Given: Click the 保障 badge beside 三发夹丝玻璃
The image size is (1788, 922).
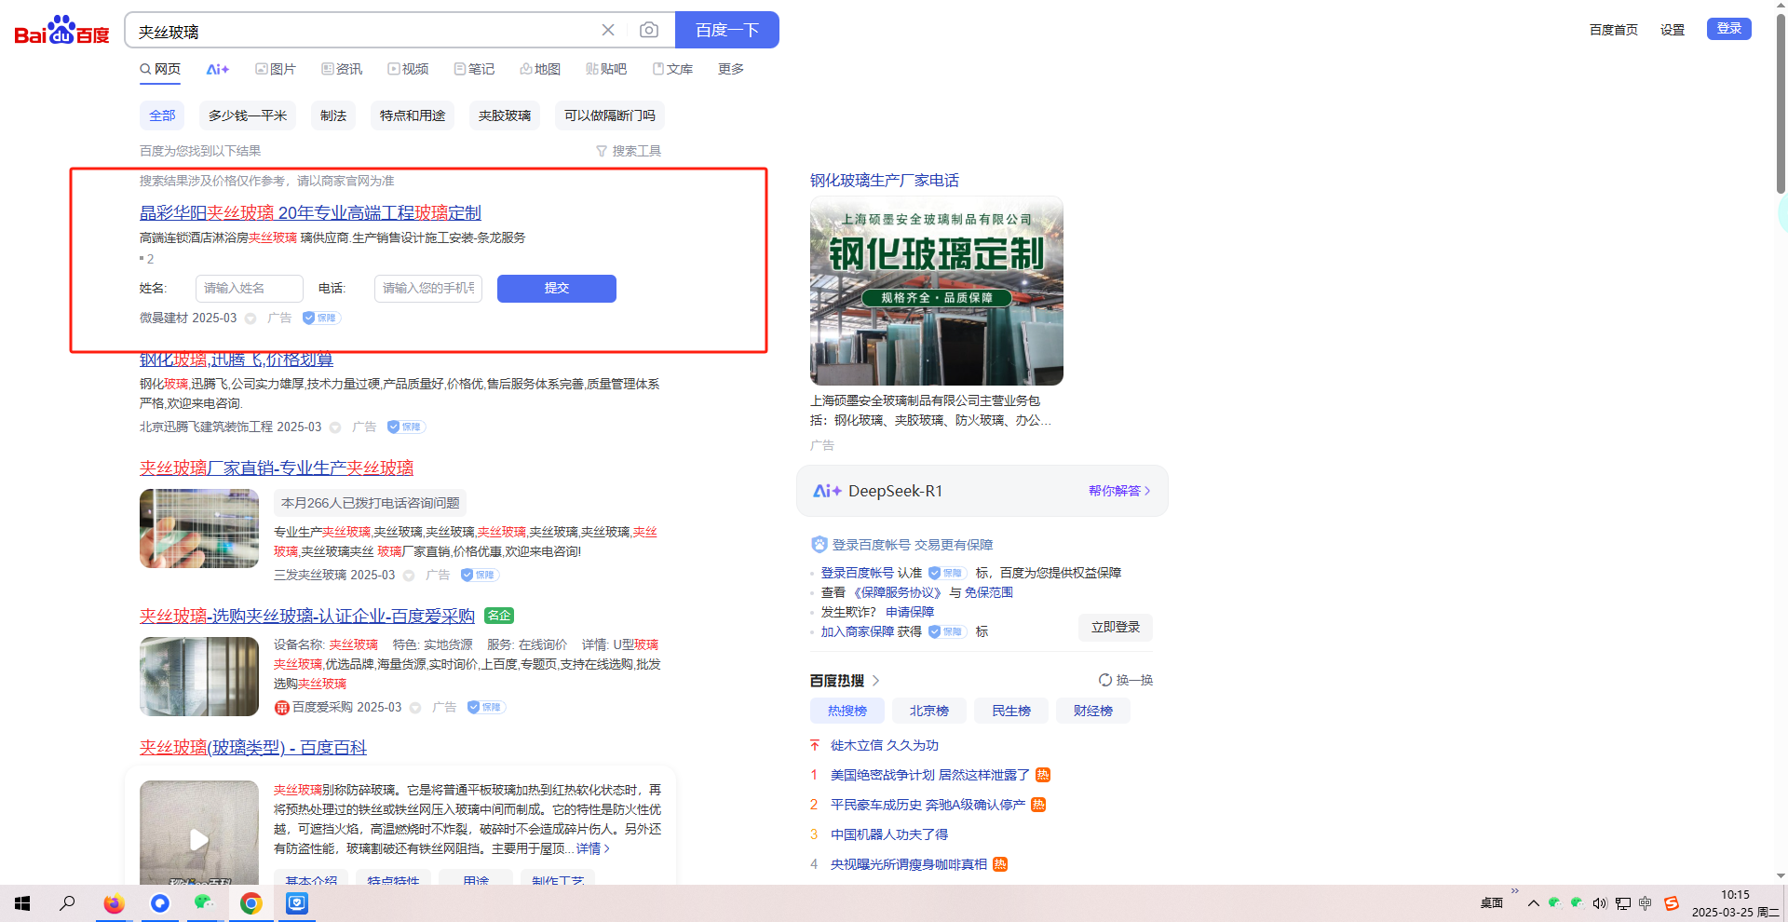Looking at the screenshot, I should tap(481, 575).
